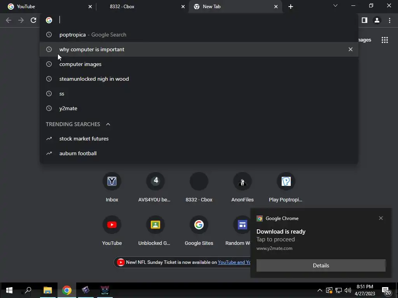The width and height of the screenshot is (398, 298).
Task: Select 'why computer is important' suggestion
Action: [199, 49]
